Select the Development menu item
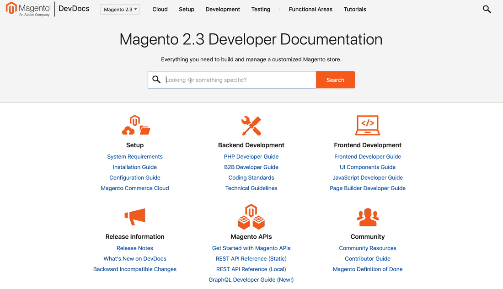Screen dimensions: 503x289 (223, 9)
